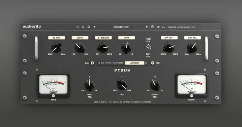Click the LF CUT label
Screen dimensions: 242x127
pyautogui.click(x=57, y=38)
